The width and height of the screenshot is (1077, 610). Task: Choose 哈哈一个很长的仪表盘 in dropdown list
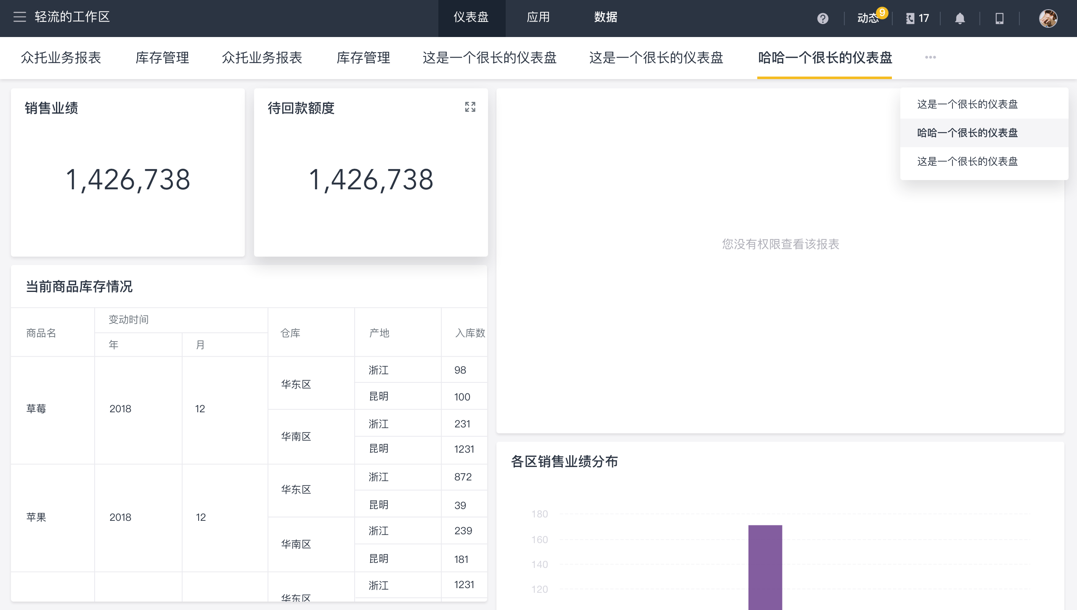967,133
